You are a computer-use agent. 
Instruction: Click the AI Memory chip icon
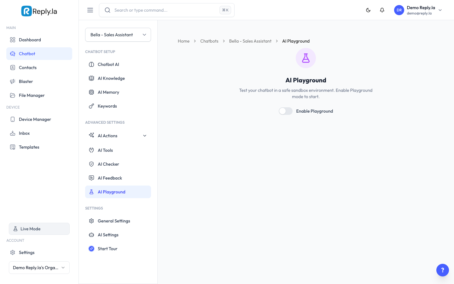pos(91,92)
